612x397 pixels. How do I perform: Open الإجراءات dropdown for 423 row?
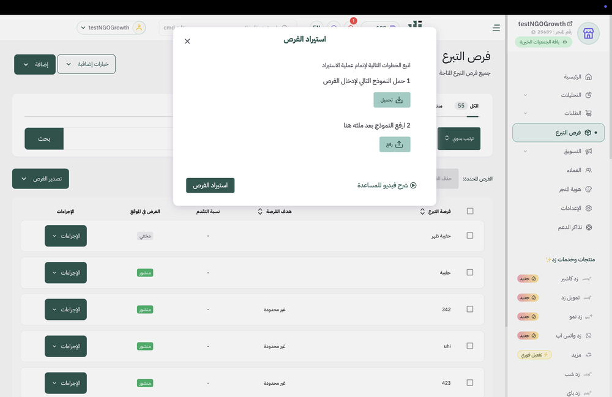pyautogui.click(x=65, y=383)
